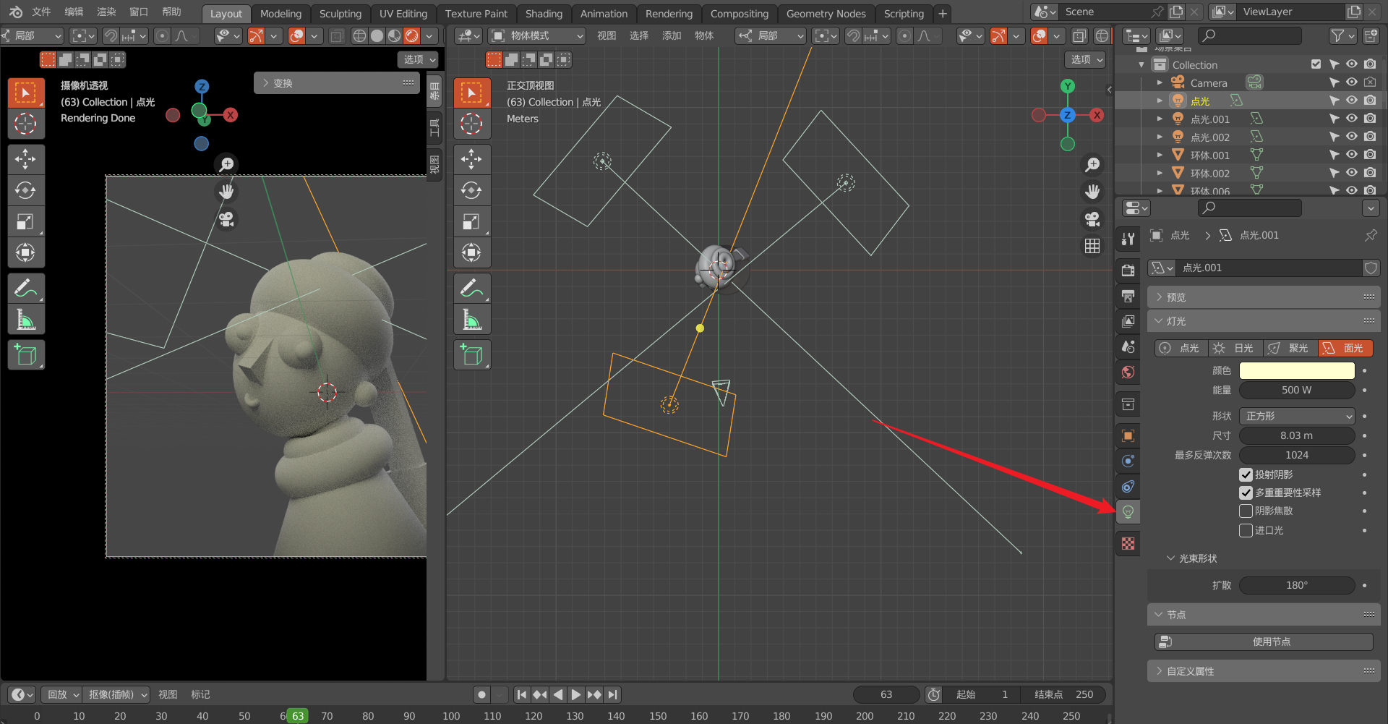Viewport: 1388px width, 724px height.
Task: Open the Texture properties tab
Action: 1128,544
